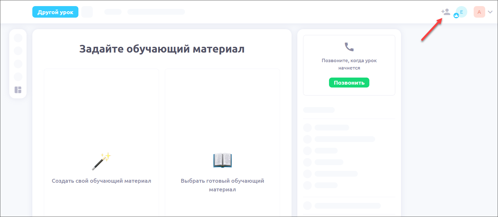
Task: Click the small square beside "Другой урок"
Action: [x=87, y=12]
